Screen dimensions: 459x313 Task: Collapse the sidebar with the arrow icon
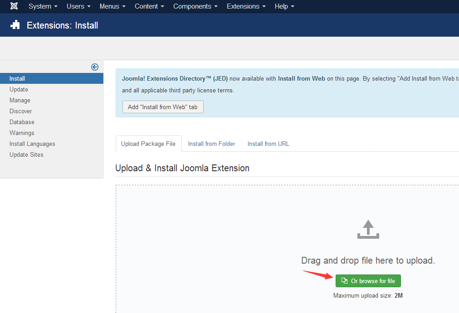[94, 67]
